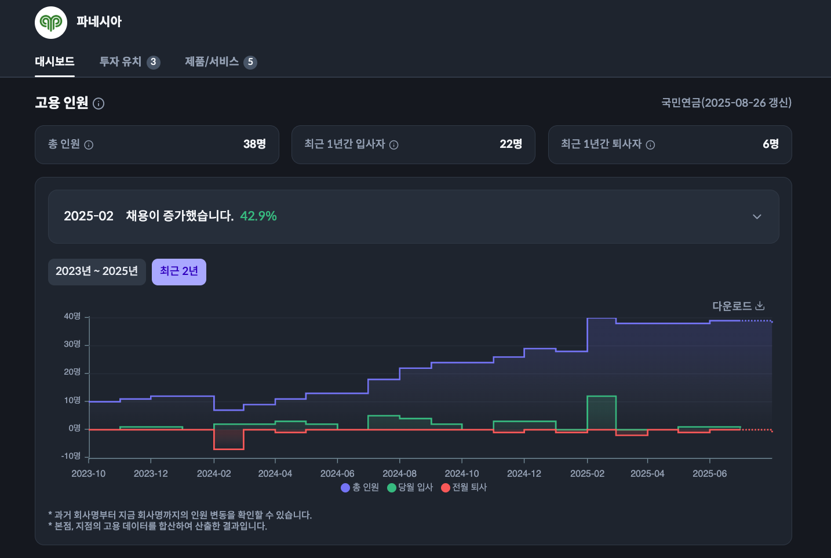Open the 제품/서비스 tab
The image size is (831, 558).
point(212,61)
